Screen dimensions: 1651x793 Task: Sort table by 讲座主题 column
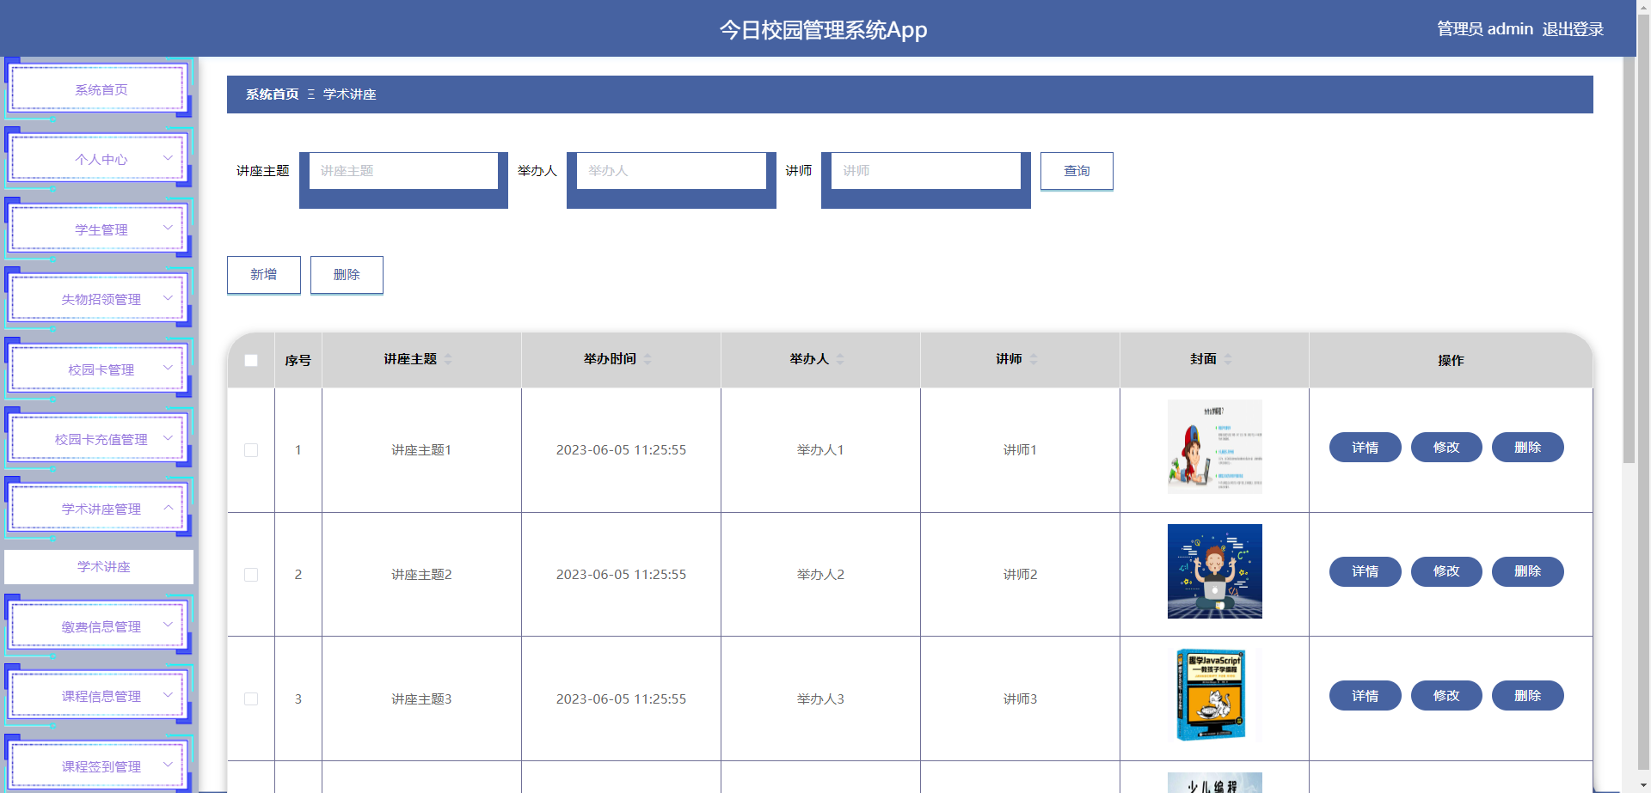coord(450,360)
